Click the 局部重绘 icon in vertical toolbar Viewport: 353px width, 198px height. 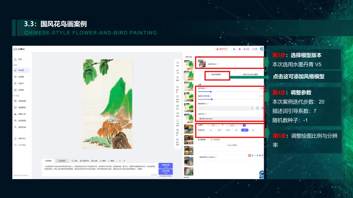pyautogui.click(x=177, y=96)
